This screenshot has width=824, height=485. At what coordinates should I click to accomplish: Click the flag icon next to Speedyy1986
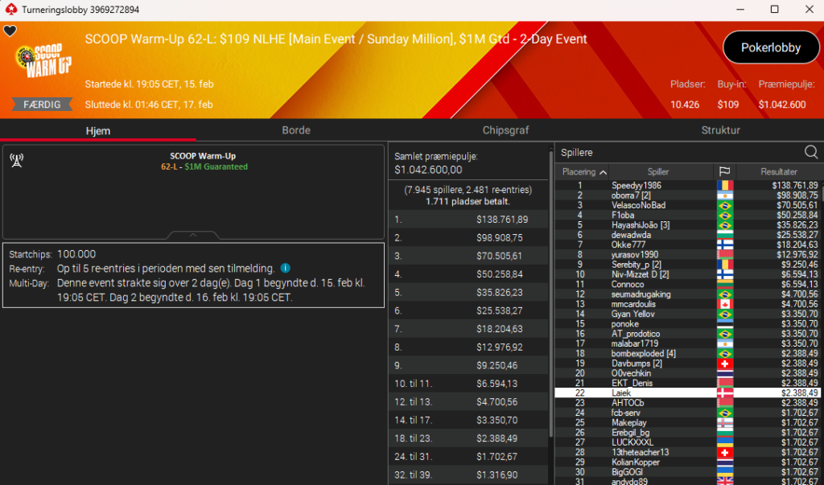(x=724, y=186)
